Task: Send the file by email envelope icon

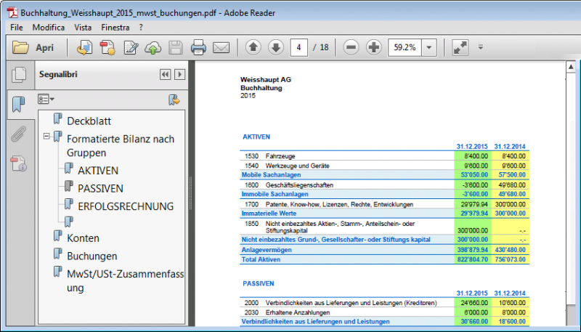Action: (222, 48)
